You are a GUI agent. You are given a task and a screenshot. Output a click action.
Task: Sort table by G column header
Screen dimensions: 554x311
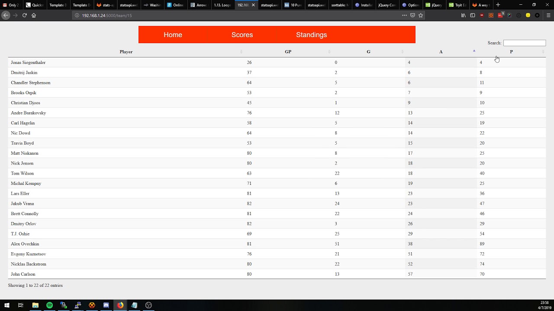pos(368,52)
